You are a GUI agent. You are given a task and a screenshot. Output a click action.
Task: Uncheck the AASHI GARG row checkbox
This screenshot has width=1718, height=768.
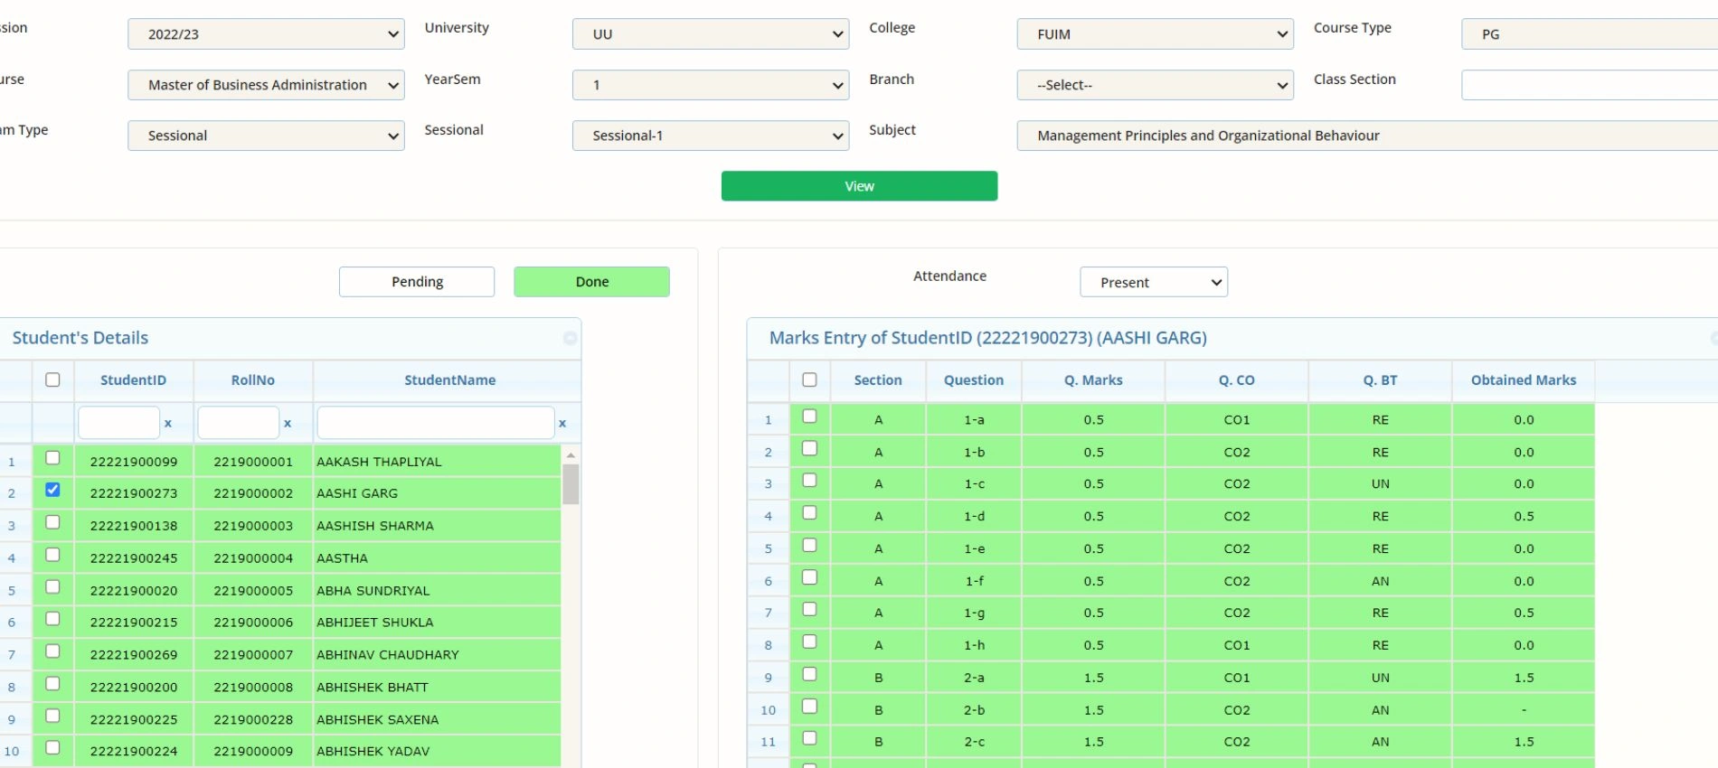coord(52,490)
